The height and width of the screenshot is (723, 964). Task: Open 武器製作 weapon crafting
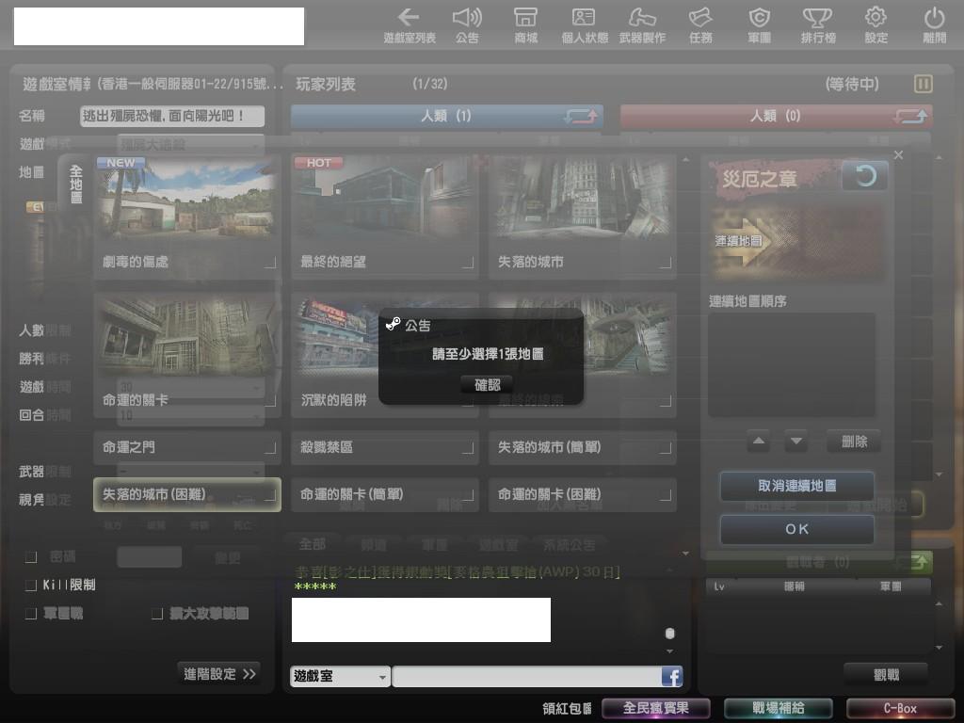pos(642,25)
